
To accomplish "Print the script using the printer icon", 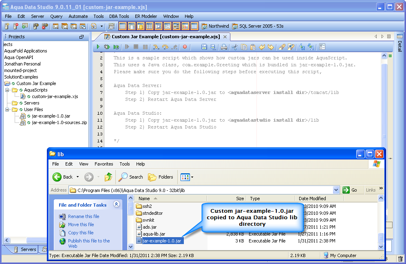I will point(224,47).
